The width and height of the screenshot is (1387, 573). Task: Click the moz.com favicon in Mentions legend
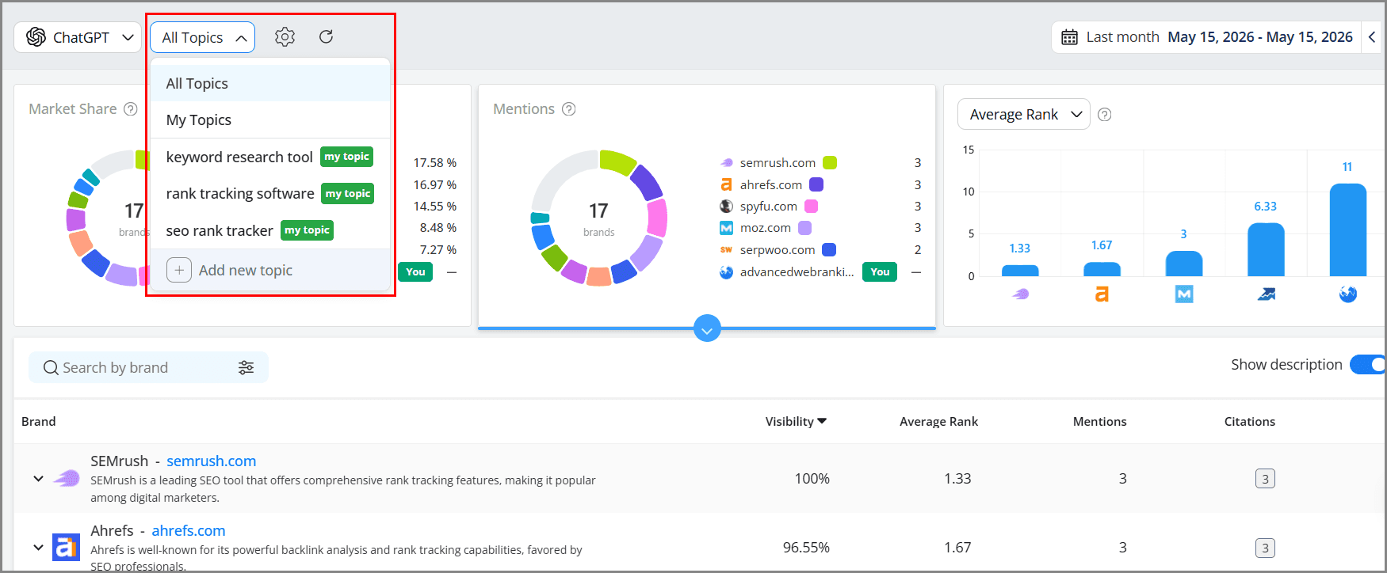(x=726, y=228)
